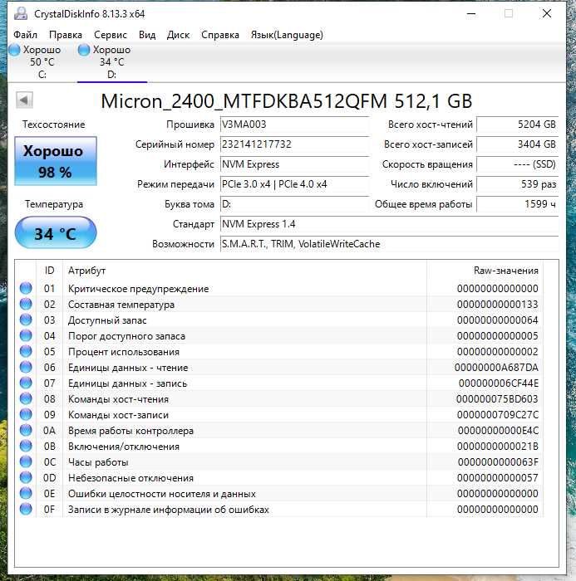
Task: Click the Атрибут column header
Action: tap(245, 271)
